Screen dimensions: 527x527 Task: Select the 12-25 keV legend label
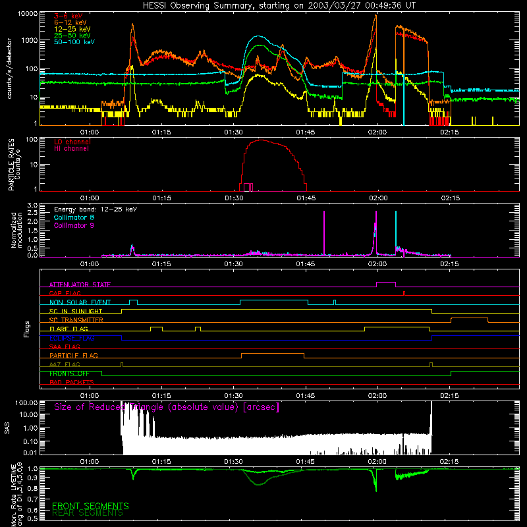[72, 29]
